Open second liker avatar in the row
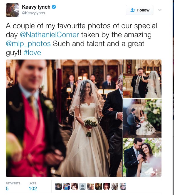The width and height of the screenshot is (174, 195). [66, 186]
